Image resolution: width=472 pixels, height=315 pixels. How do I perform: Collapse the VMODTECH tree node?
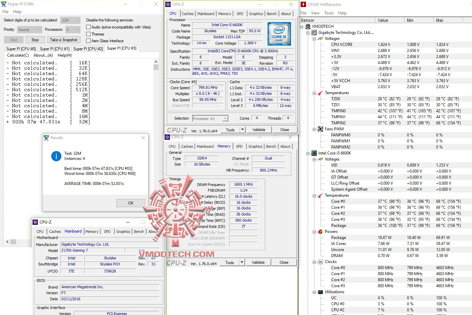(302, 26)
